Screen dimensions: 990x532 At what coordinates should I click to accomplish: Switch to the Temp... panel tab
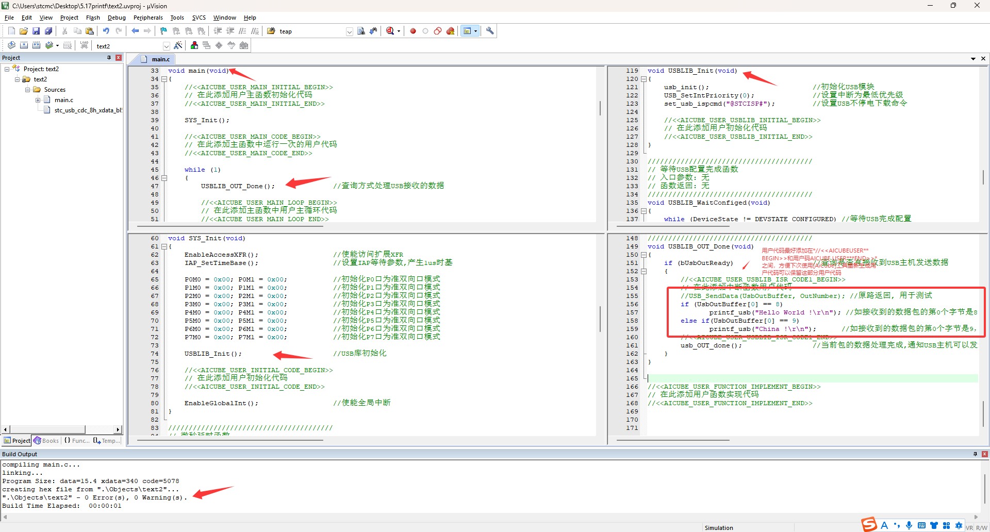[107, 441]
